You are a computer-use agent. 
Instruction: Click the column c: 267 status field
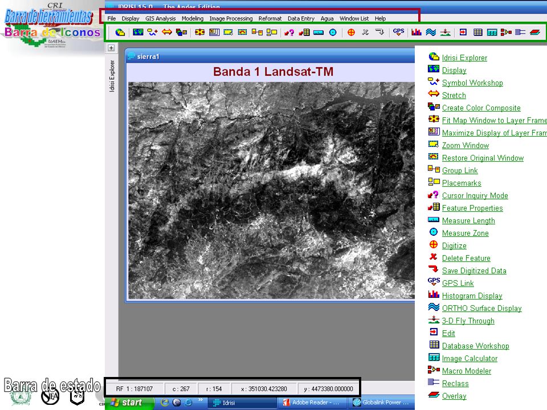181,389
